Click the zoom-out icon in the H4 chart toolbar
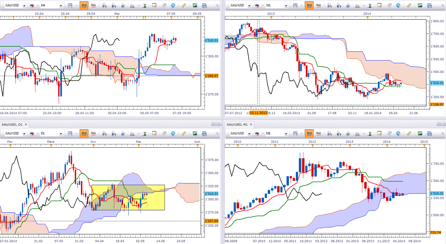 point(114,5)
